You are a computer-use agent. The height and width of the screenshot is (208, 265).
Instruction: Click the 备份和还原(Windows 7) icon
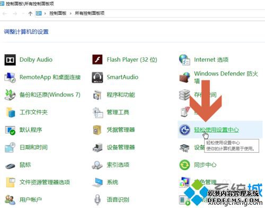(10, 95)
